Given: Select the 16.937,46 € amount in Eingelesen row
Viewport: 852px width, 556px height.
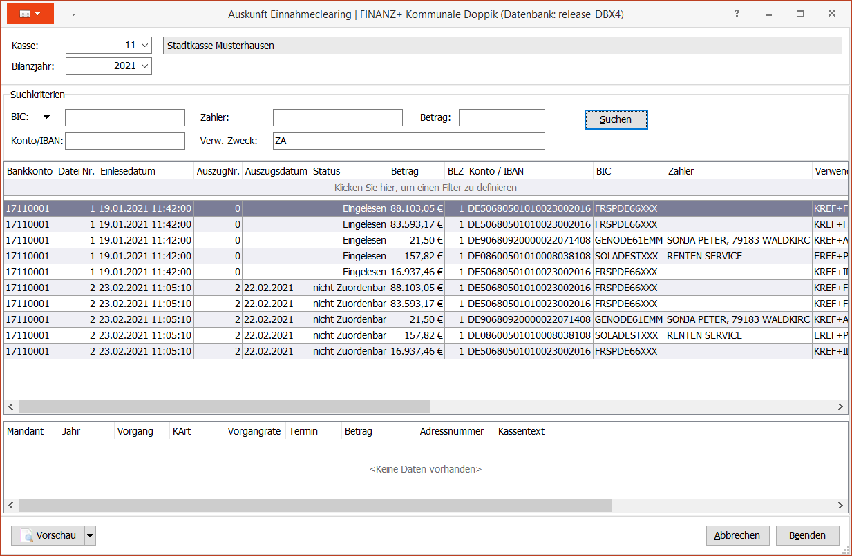Looking at the screenshot, I should tap(416, 272).
